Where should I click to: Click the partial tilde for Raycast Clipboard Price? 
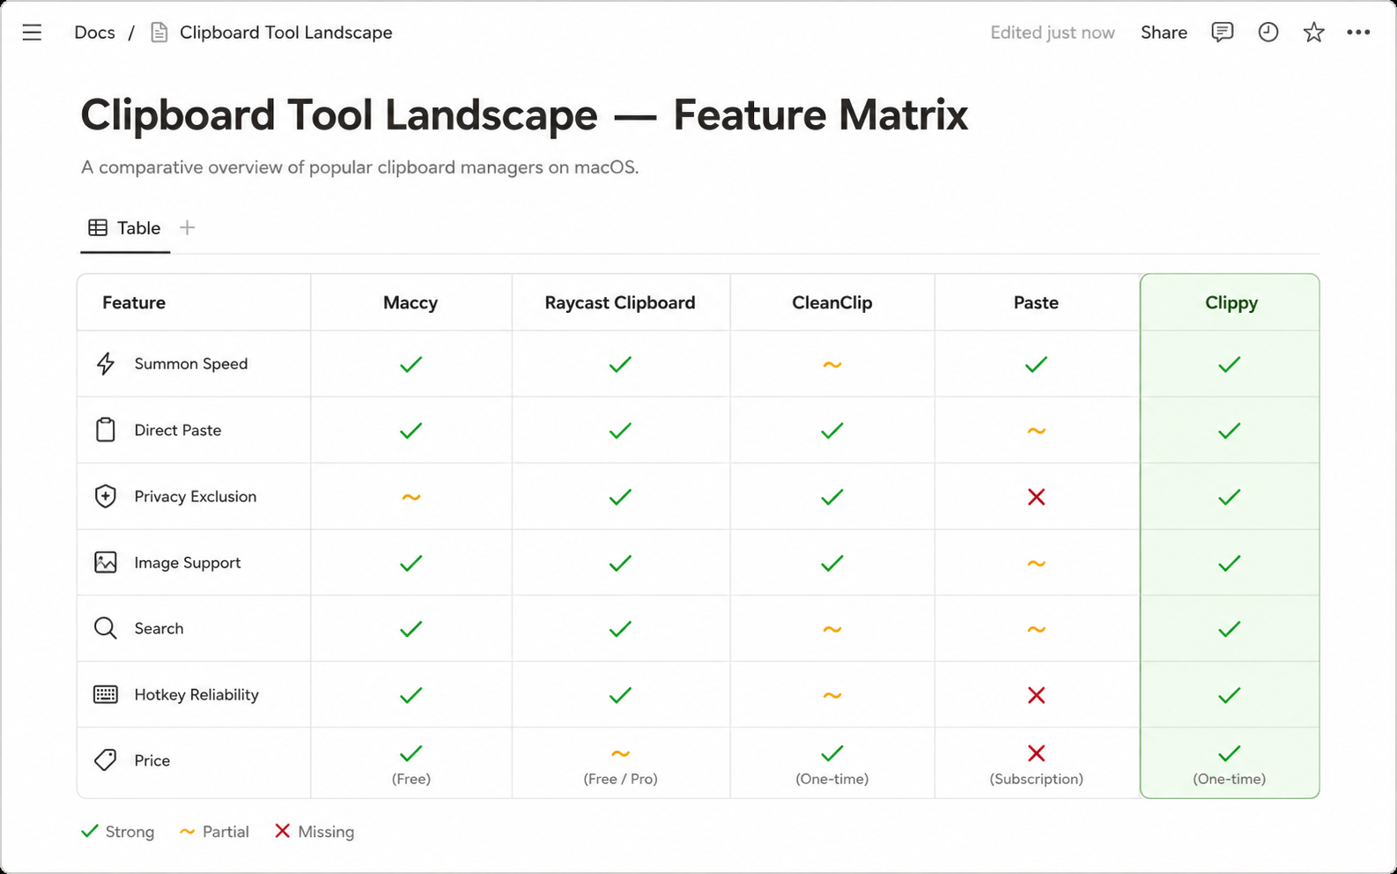[620, 754]
